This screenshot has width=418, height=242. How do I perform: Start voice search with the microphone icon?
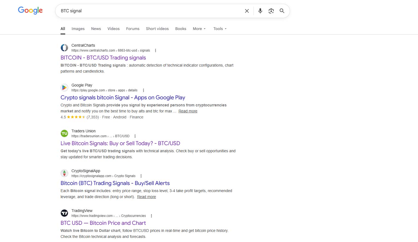pyautogui.click(x=260, y=11)
